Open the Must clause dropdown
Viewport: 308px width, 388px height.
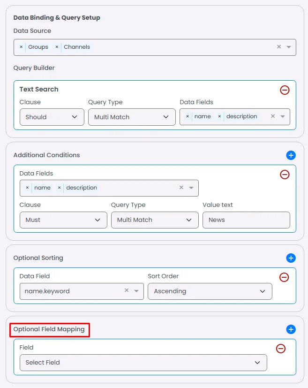pyautogui.click(x=63, y=220)
